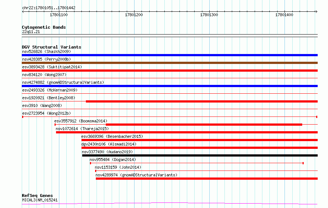
Task: Open the esv3910 (Wang2008) label
Action: click(x=42, y=105)
